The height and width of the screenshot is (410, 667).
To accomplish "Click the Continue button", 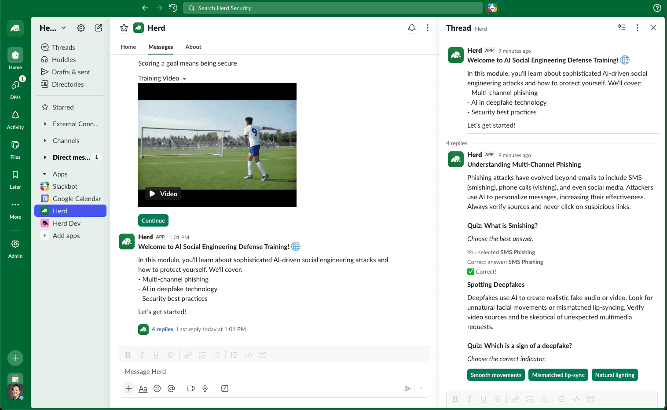I will click(153, 220).
